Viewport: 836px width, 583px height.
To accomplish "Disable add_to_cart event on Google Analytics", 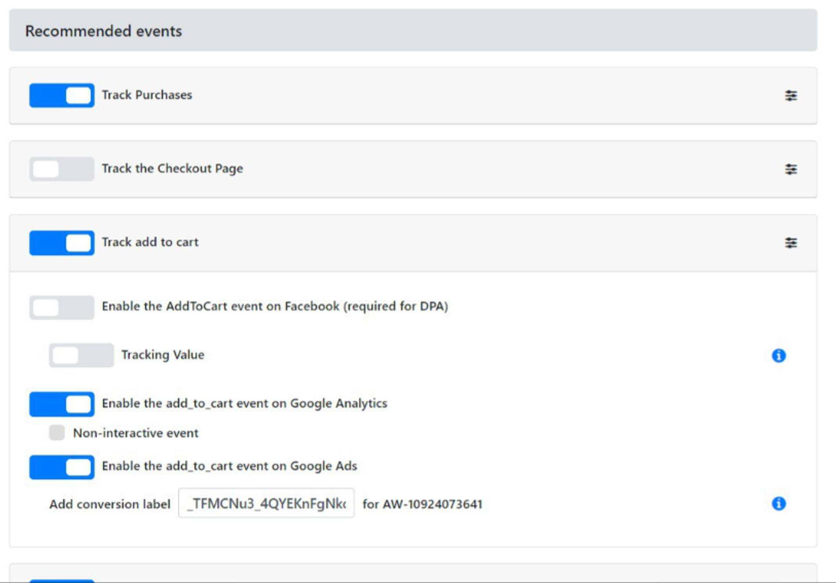I will [62, 404].
